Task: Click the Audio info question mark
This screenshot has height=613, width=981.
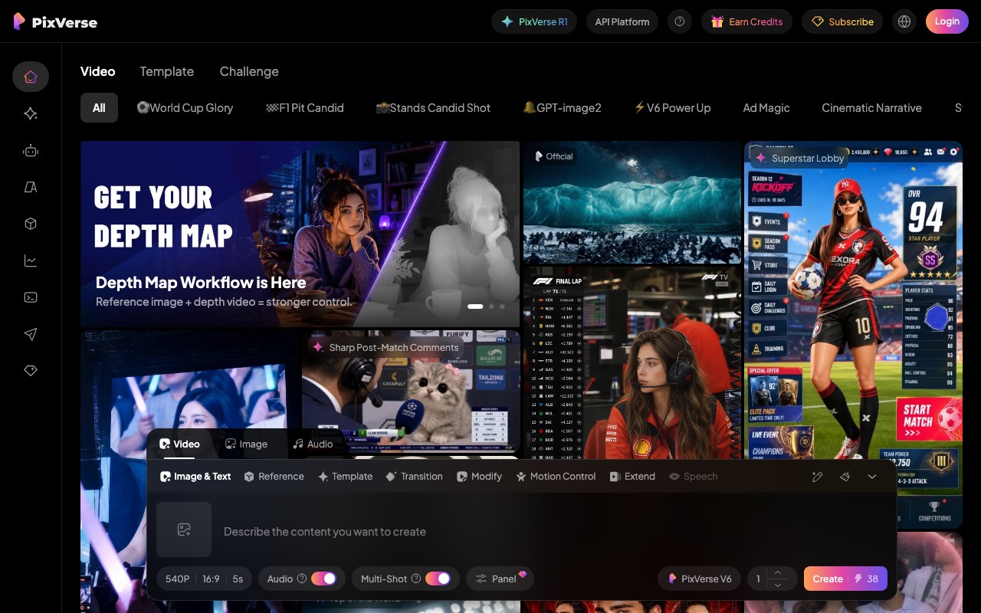Action: (302, 579)
